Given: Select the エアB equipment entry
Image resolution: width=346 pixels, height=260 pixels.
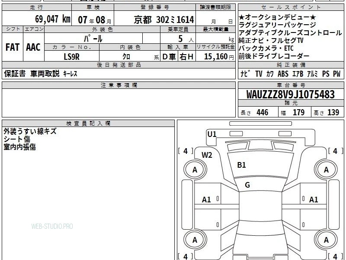Looking at the screenshot, I should (x=298, y=74).
